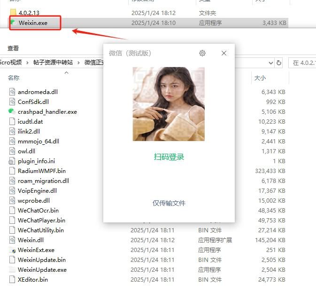
Task: Choose 仅传输文件 link
Action: click(x=169, y=203)
